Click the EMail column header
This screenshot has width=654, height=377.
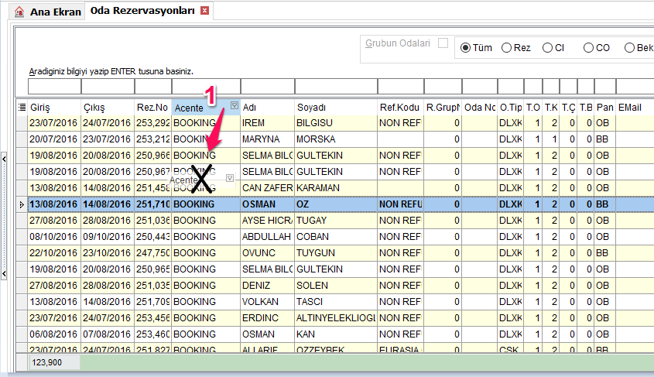[635, 108]
